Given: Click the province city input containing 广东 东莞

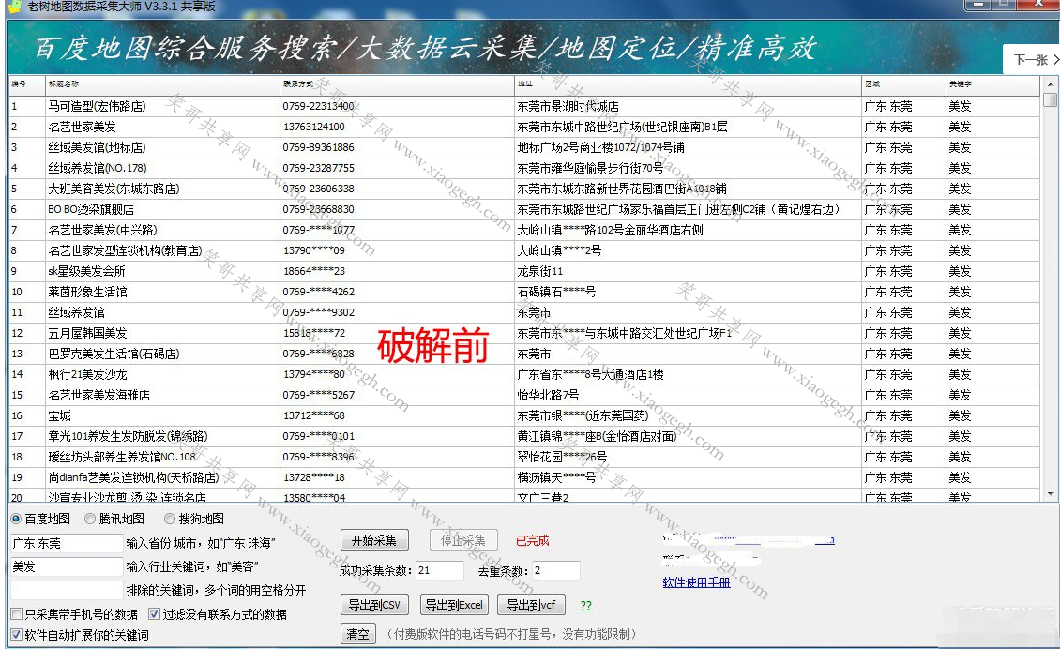Looking at the screenshot, I should pyautogui.click(x=67, y=544).
